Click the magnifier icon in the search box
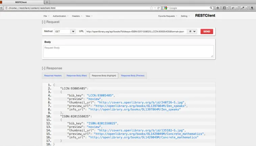This screenshot has width=256, height=146. point(211,8)
